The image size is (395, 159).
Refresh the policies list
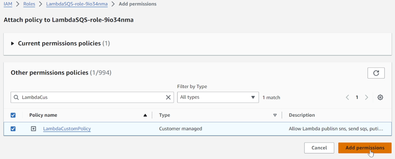[x=376, y=73]
